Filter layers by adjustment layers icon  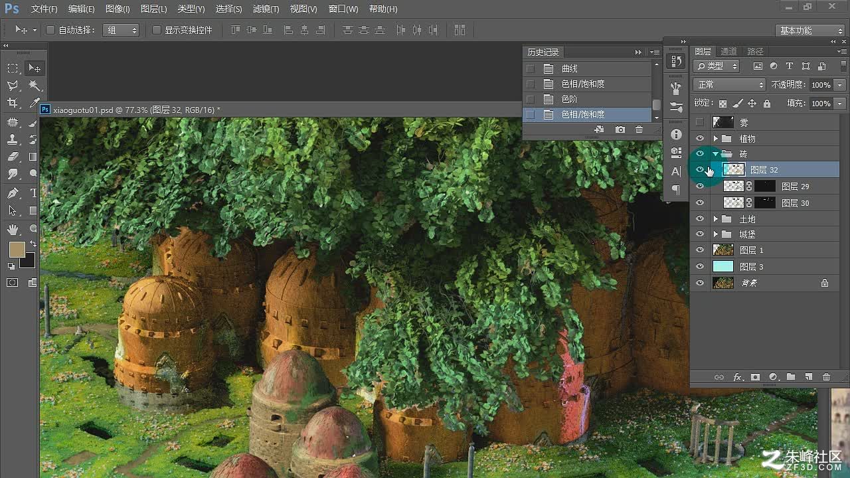[774, 66]
